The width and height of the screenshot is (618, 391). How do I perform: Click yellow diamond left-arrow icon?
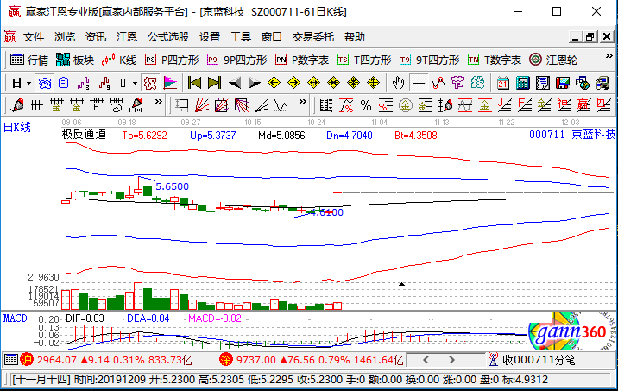[274, 83]
